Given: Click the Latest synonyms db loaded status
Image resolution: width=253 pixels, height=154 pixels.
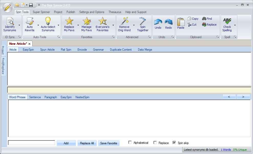Looking at the screenshot, I should tap(201, 150).
